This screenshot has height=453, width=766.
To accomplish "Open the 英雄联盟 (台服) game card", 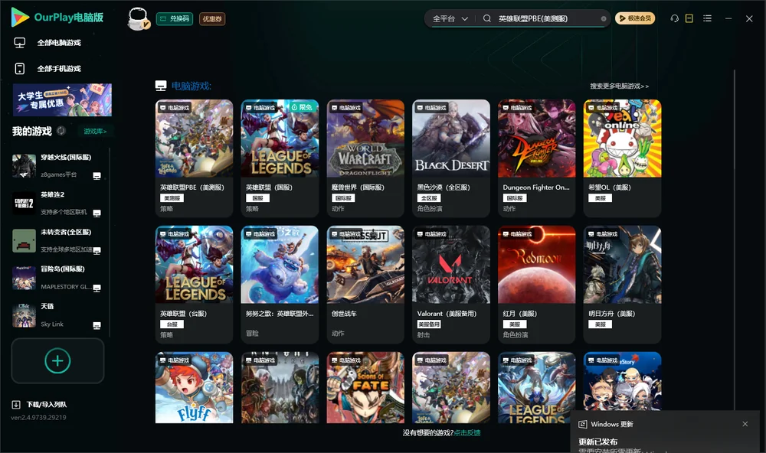I will pos(194,285).
